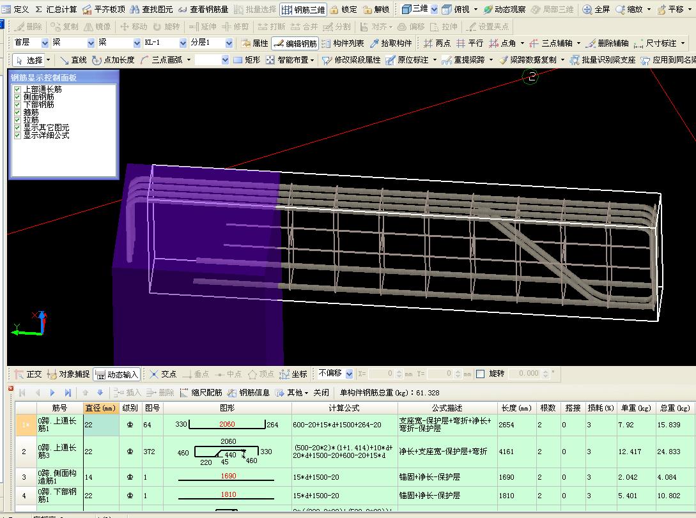Screen dimensions: 696x518
Task: Select the 矩形 rectangle drawing tool
Action: 247,59
